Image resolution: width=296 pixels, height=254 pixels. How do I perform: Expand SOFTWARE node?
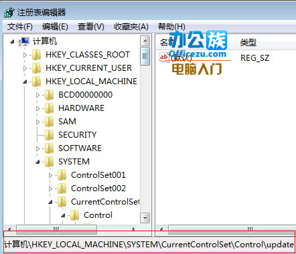pos(38,148)
